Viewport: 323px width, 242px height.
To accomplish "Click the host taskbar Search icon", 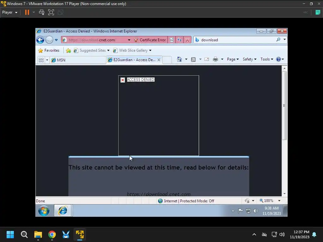I will [x=24, y=234].
